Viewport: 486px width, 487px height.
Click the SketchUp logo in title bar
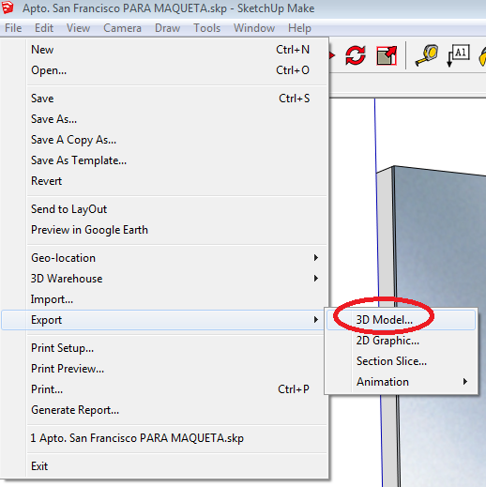click(x=8, y=8)
